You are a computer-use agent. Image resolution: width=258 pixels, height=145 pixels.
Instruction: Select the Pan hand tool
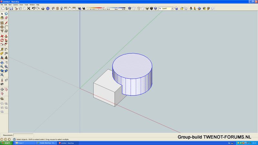click(x=6, y=63)
